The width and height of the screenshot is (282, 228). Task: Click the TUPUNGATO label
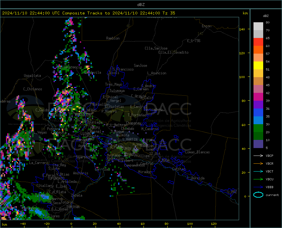pyautogui.click(x=56, y=178)
